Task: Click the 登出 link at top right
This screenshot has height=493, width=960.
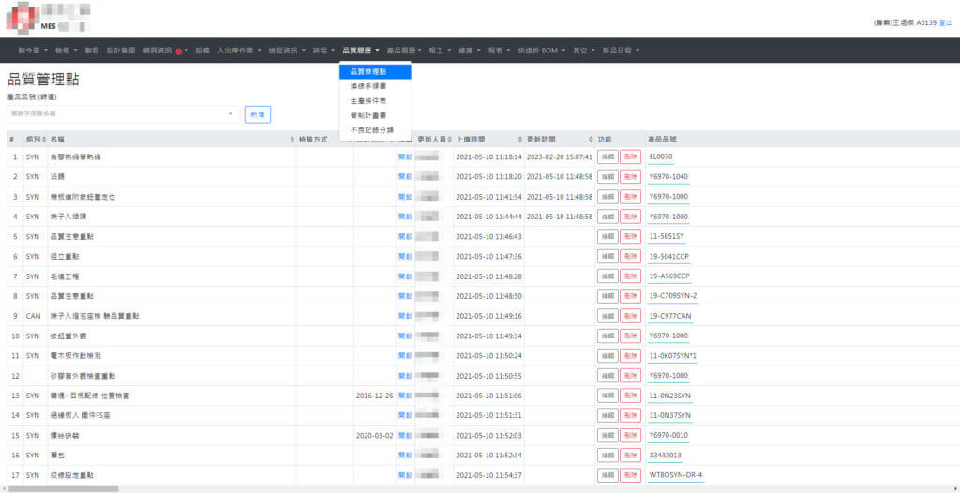Action: (945, 22)
